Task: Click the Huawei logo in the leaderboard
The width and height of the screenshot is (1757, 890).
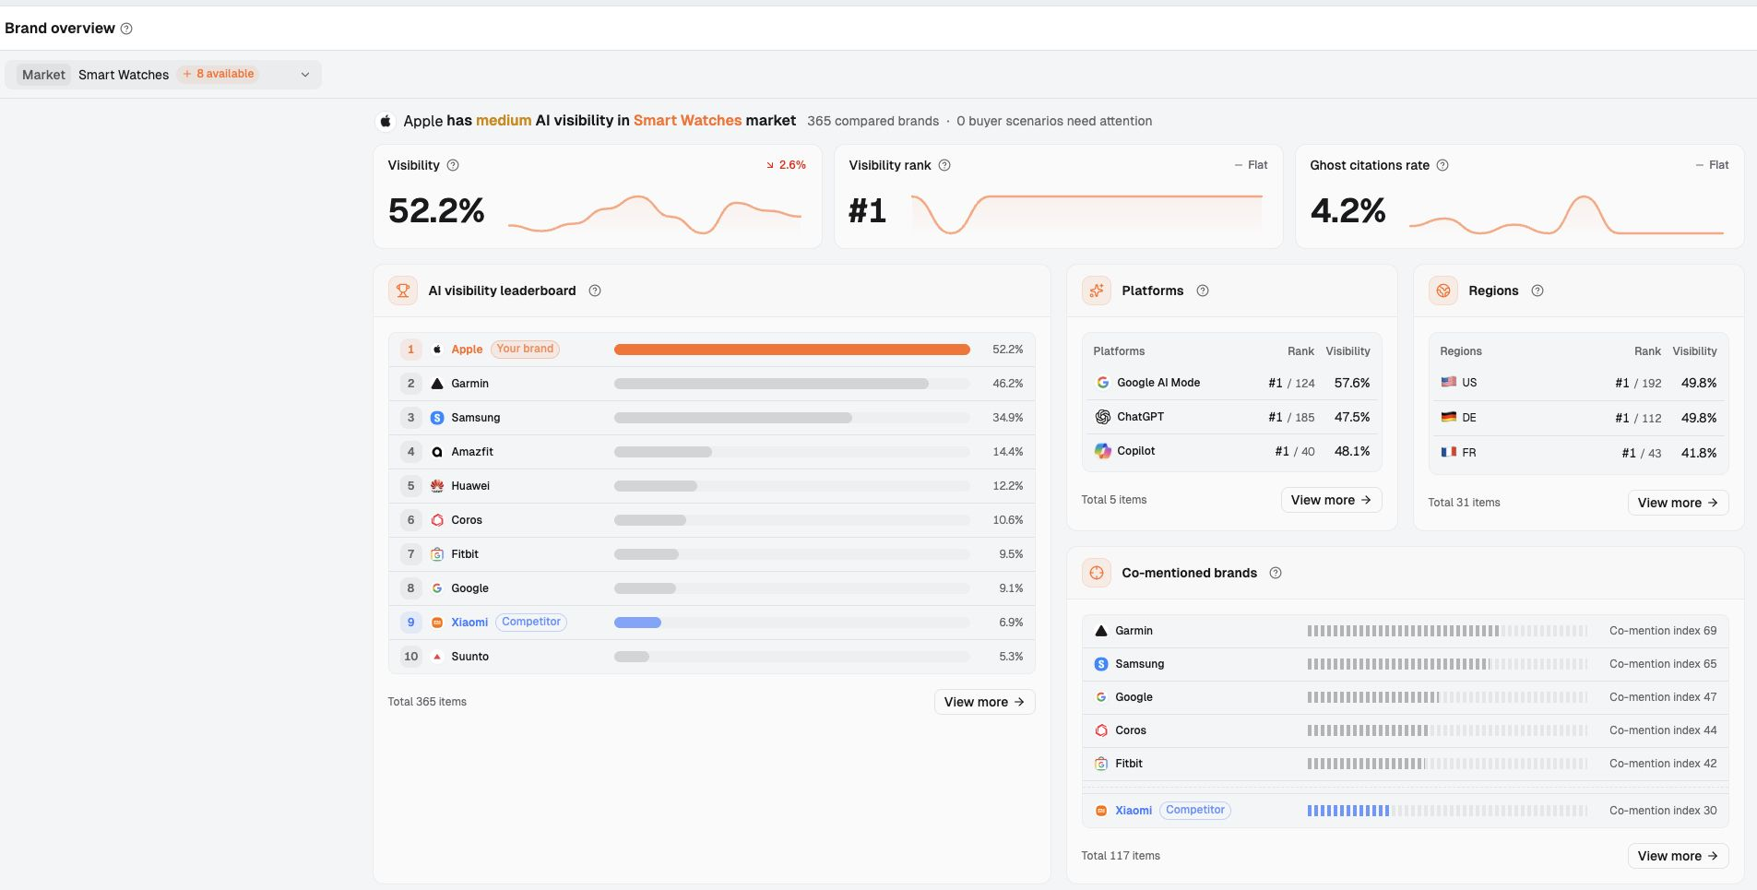Action: coord(437,486)
